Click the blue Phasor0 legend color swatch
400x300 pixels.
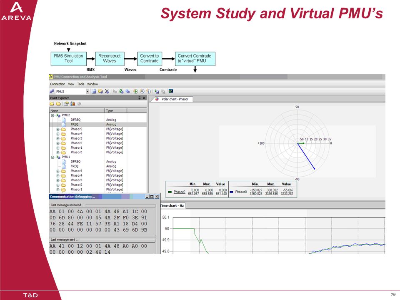(x=232, y=192)
